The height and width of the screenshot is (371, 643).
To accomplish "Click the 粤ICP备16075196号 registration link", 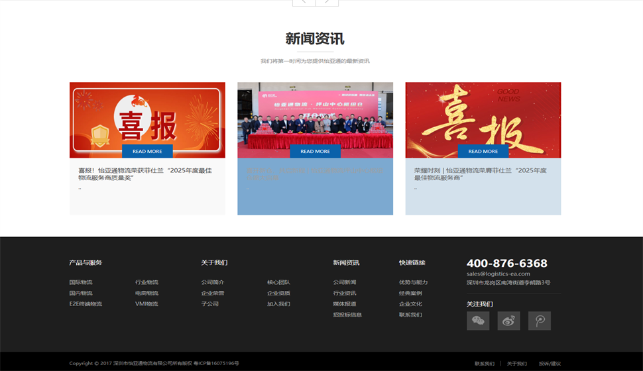I will pyautogui.click(x=216, y=363).
